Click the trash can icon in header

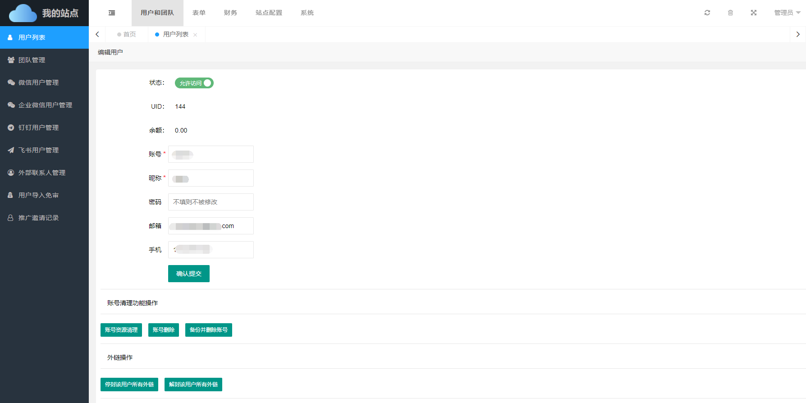pyautogui.click(x=730, y=13)
